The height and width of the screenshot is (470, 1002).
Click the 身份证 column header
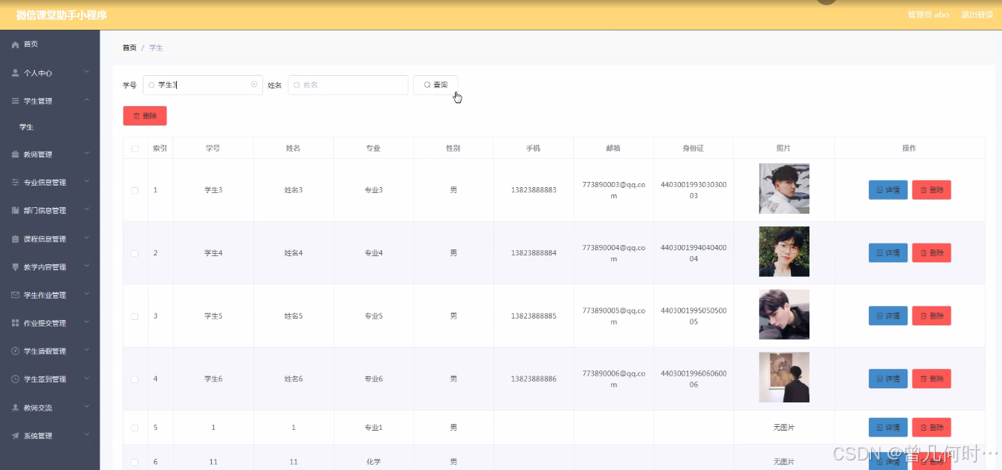point(694,148)
